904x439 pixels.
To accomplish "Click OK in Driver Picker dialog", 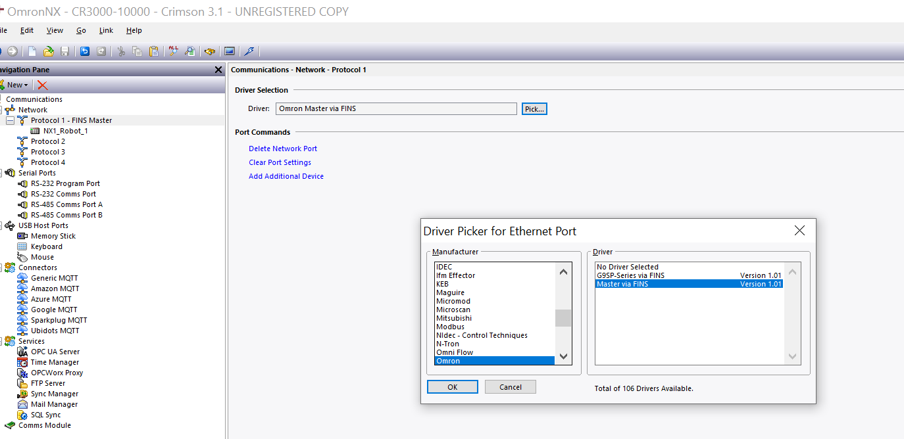I will [x=453, y=387].
